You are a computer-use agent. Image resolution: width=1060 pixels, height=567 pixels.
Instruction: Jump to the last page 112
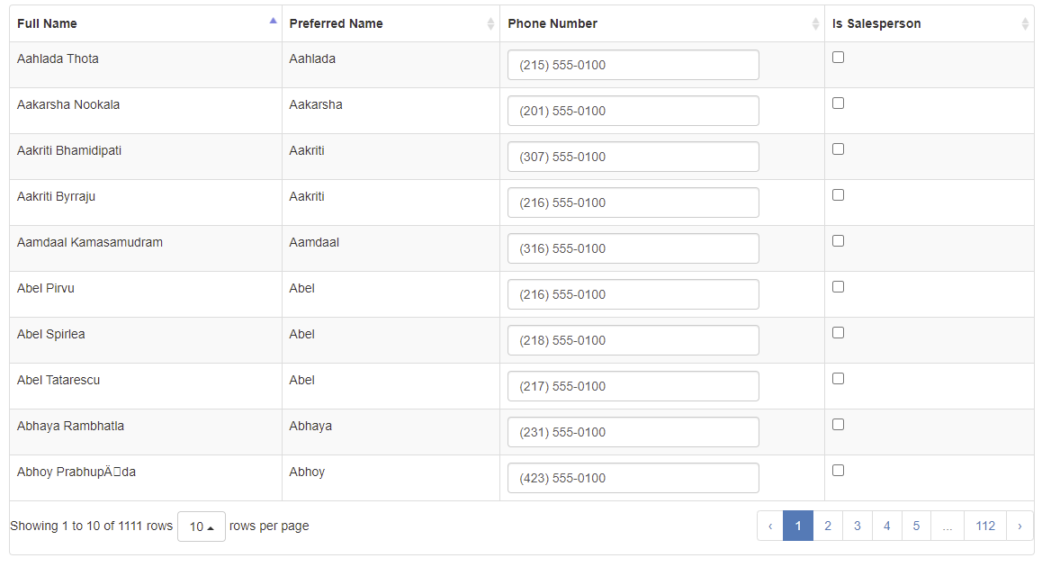tap(984, 526)
